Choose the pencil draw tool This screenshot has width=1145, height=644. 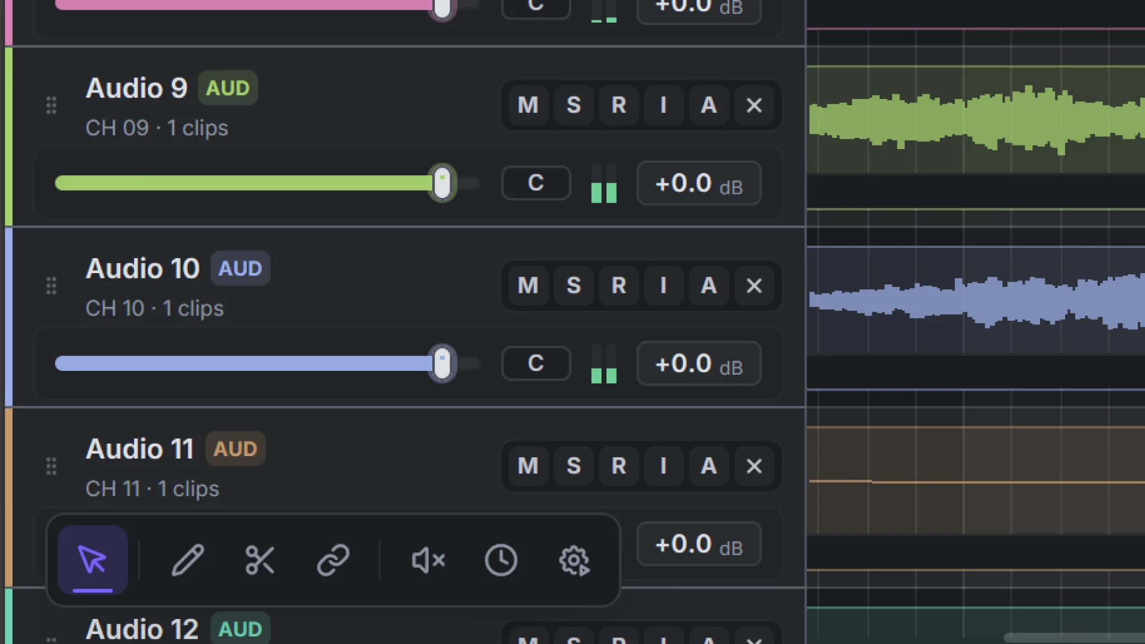(x=188, y=559)
